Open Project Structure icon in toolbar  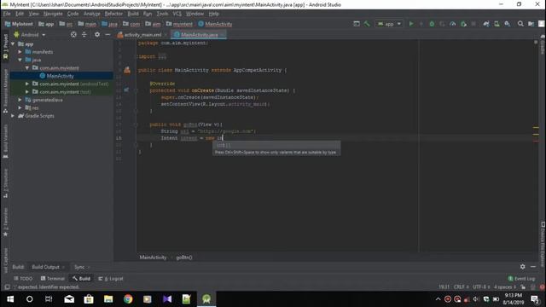pyautogui.click(x=531, y=24)
